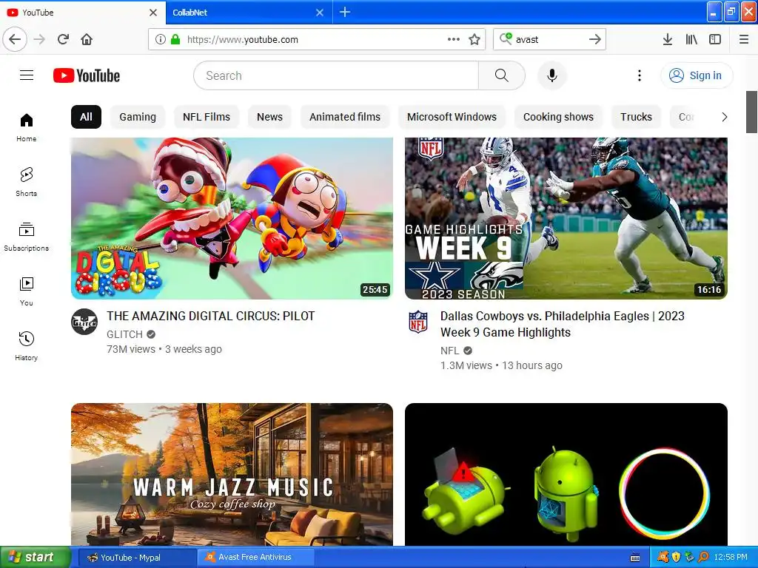Image resolution: width=758 pixels, height=568 pixels.
Task: Open a new browser tab
Action: (x=345, y=12)
